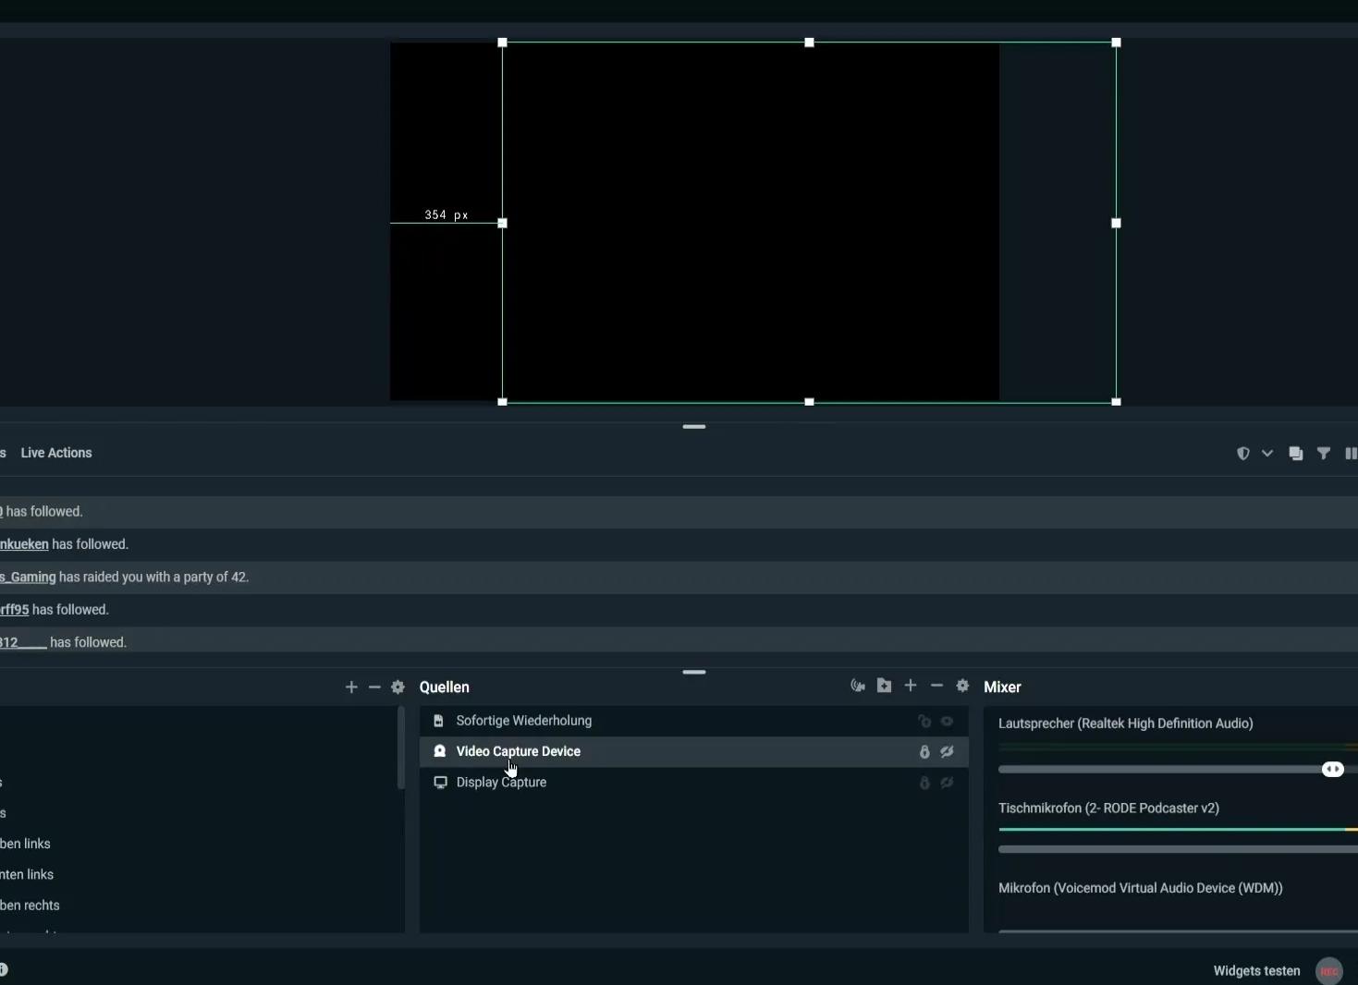Show the Video Capture Device source
Image resolution: width=1358 pixels, height=985 pixels.
click(948, 752)
